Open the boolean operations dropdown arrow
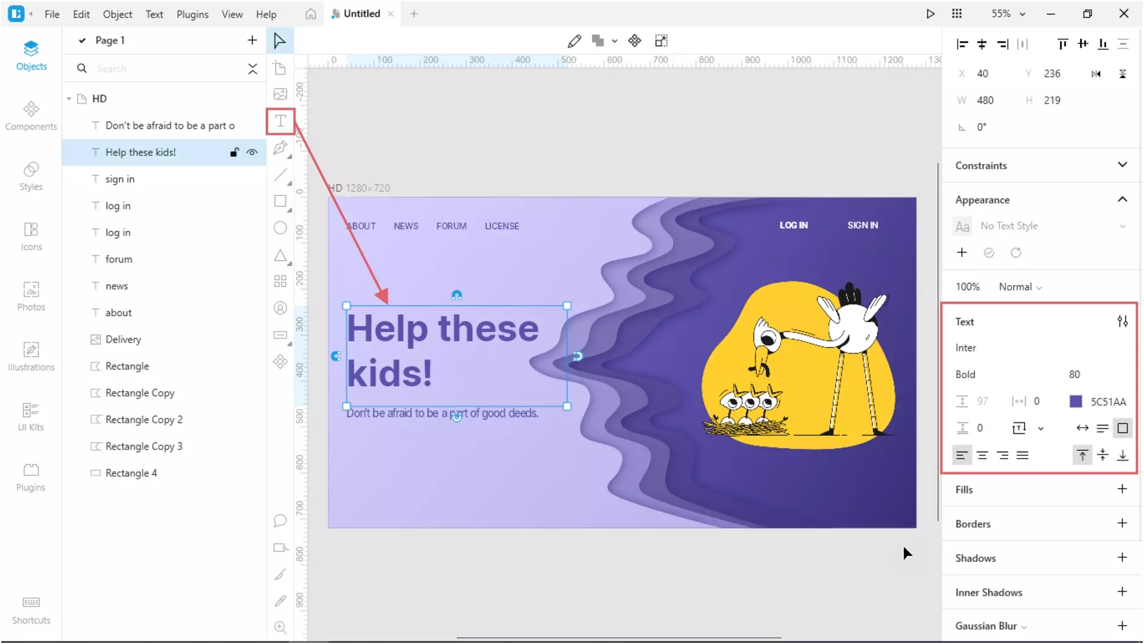This screenshot has width=1144, height=644. click(x=614, y=41)
